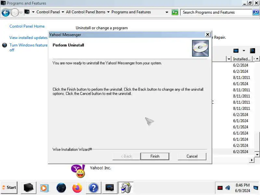Image resolution: width=260 pixels, height=195 pixels.
Task: Expand arrow after All Control Panel Items
Action: [108, 12]
